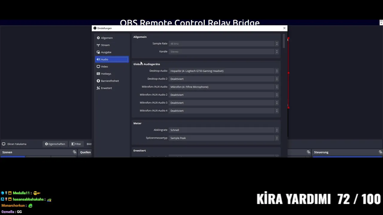Click the monitor icon beside Video
The height and width of the screenshot is (215, 383).
[x=98, y=67]
